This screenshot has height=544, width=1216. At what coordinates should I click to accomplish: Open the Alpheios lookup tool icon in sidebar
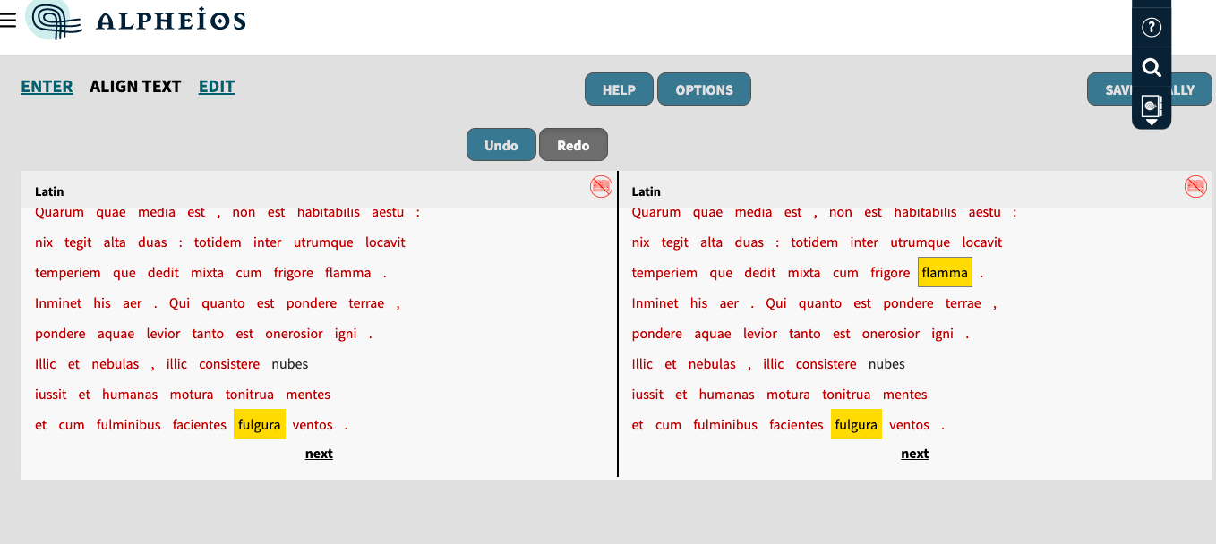[1152, 106]
